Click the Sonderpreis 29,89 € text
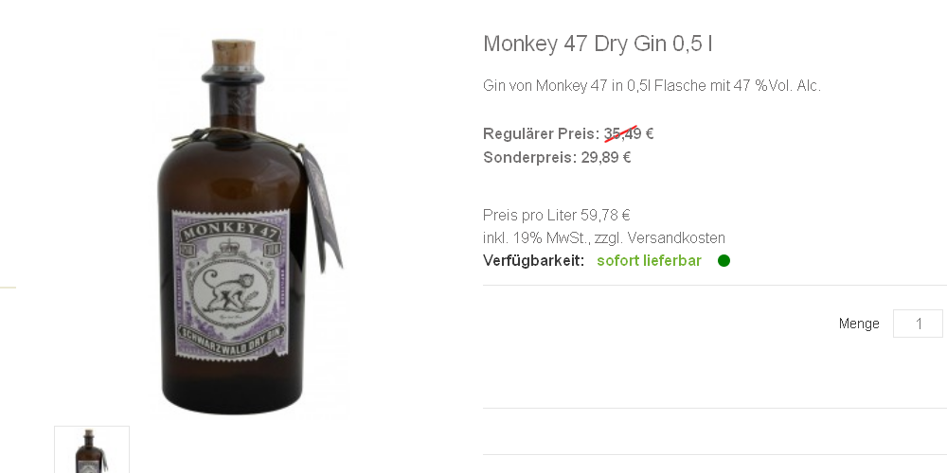 557,157
